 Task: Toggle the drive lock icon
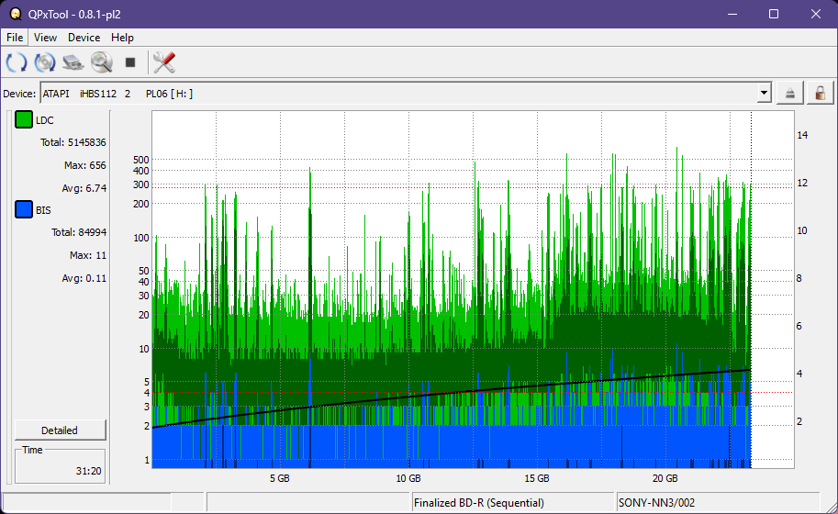[x=820, y=94]
